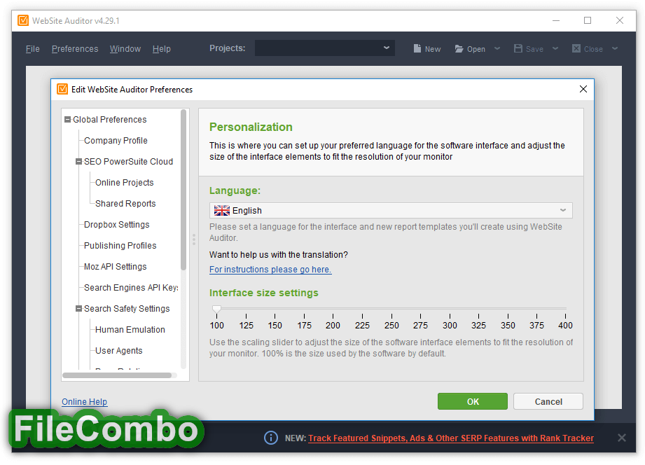The height and width of the screenshot is (465, 645).
Task: Click the tree panel horizontal scrollbar
Action: [x=117, y=375]
